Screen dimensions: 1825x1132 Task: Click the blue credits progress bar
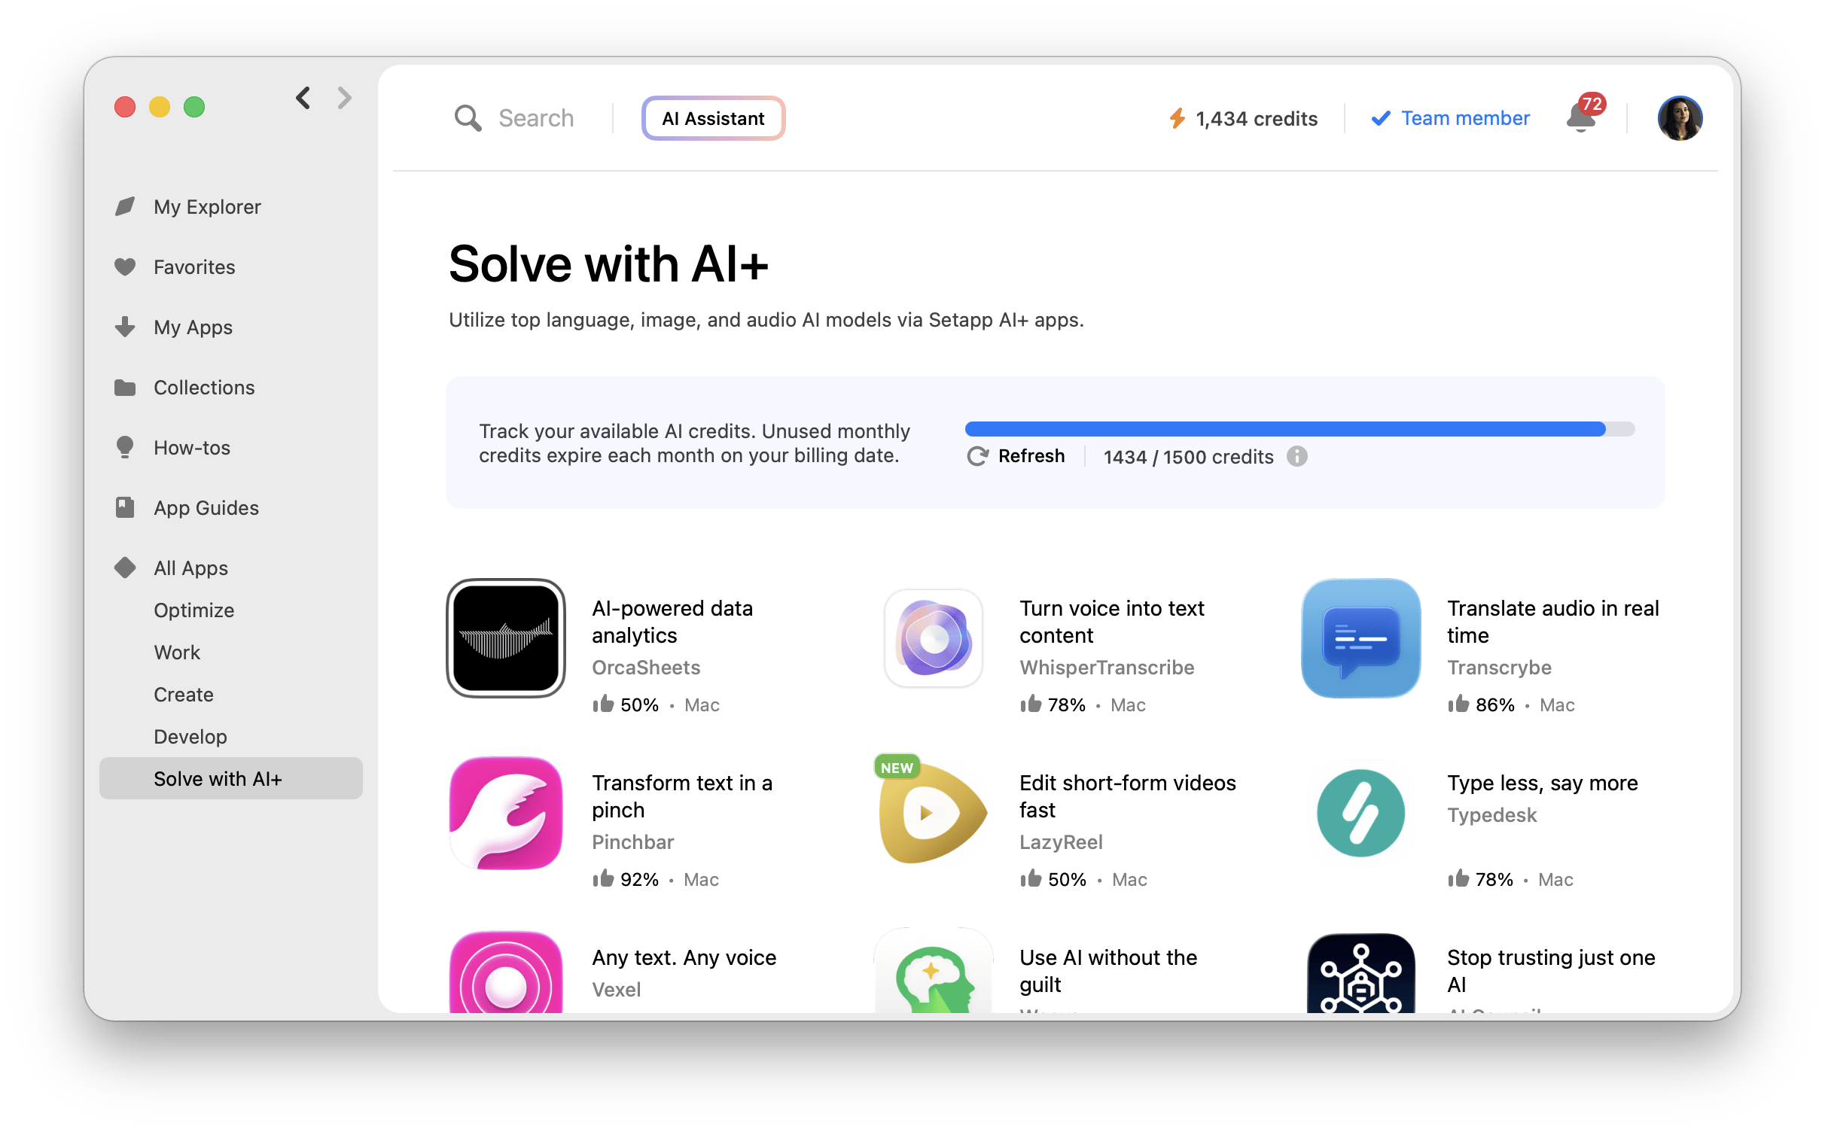1299,429
